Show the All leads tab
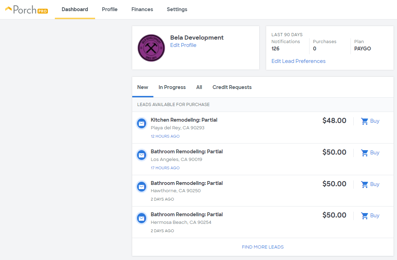This screenshot has width=397, height=260. [x=199, y=87]
